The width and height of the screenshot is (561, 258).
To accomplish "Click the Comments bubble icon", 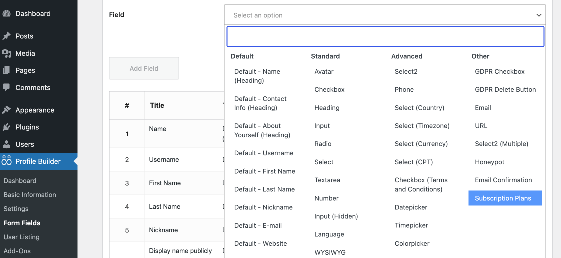I will [x=6, y=87].
